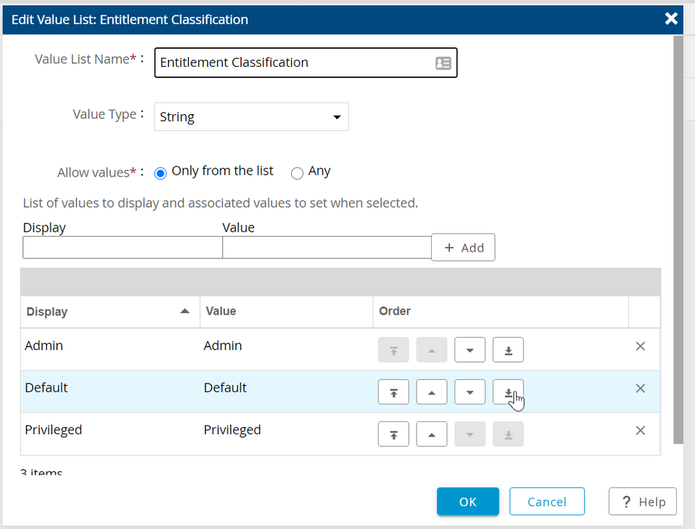Image resolution: width=695 pixels, height=529 pixels.
Task: Open the Value Type dropdown
Action: [251, 117]
